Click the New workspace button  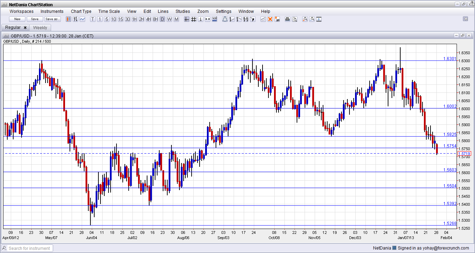pyautogui.click(x=17, y=19)
